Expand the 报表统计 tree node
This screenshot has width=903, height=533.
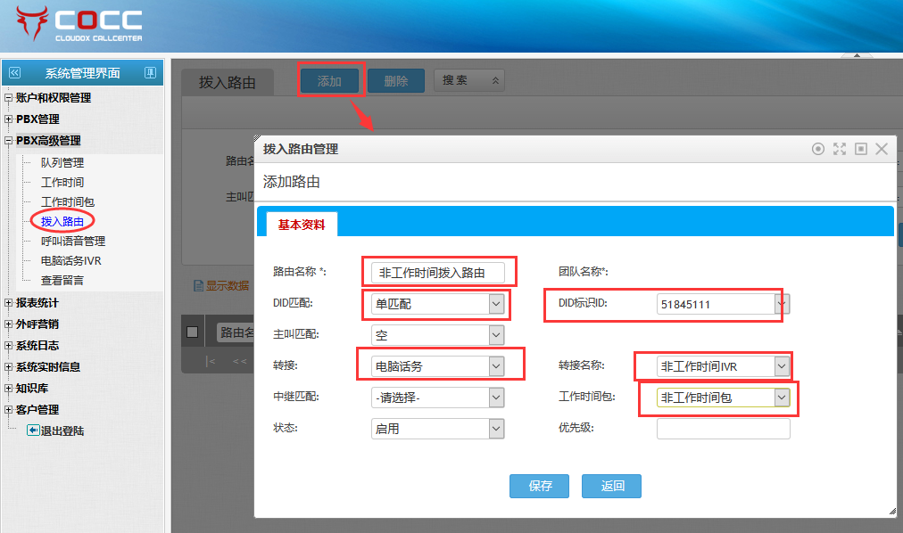click(x=9, y=303)
